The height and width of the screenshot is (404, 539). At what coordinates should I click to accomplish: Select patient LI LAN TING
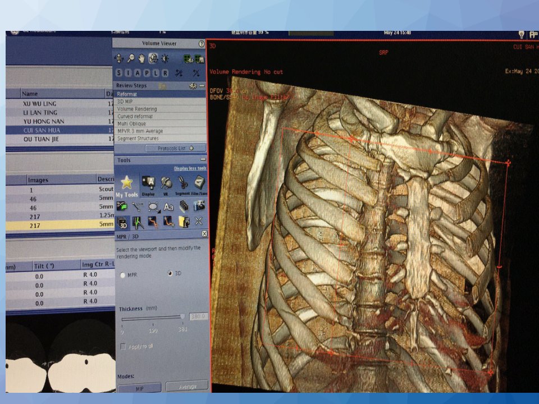coord(60,112)
